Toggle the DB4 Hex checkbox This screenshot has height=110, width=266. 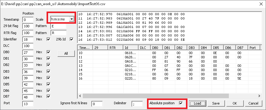[x=48, y=78]
